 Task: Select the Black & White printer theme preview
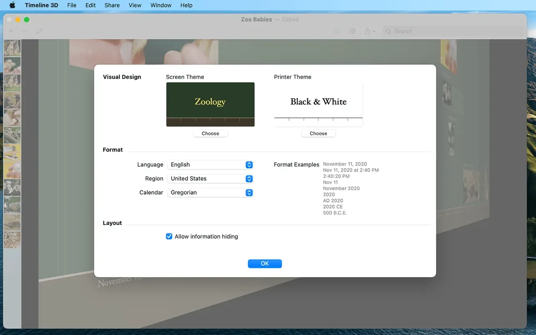coord(318,104)
